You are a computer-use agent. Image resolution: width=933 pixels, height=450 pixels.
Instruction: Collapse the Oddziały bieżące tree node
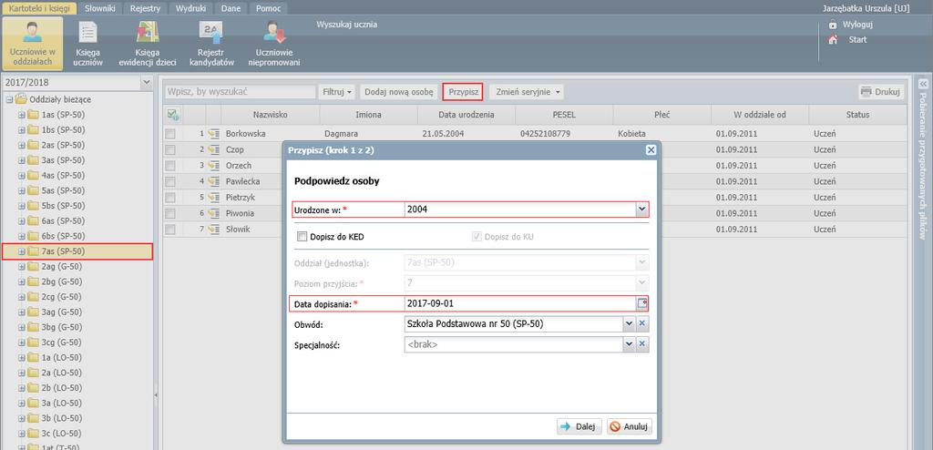[x=9, y=99]
